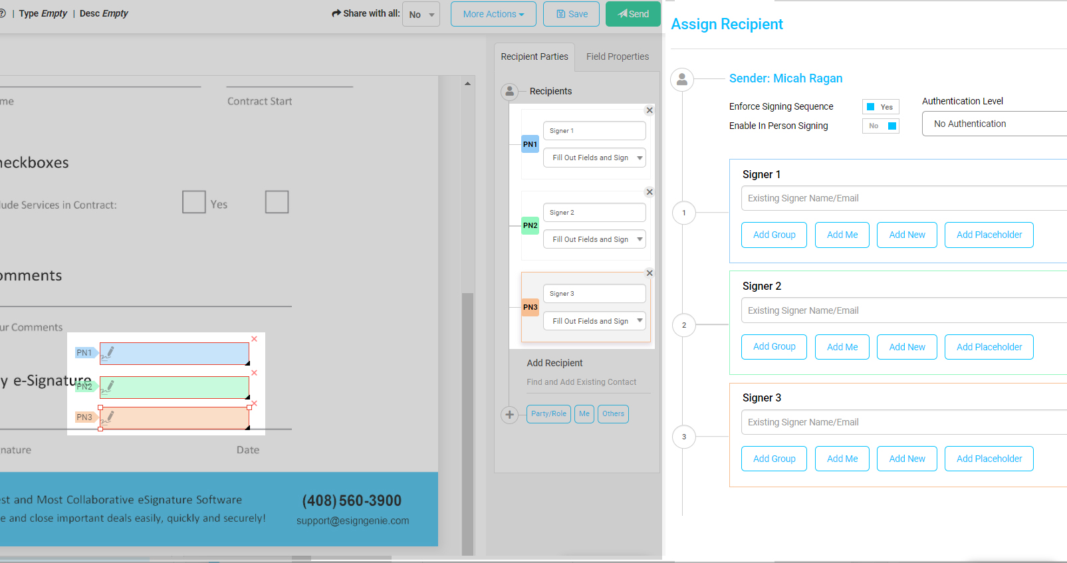Remove Signer 2 recipient card with X
The image size is (1067, 563).
point(650,192)
